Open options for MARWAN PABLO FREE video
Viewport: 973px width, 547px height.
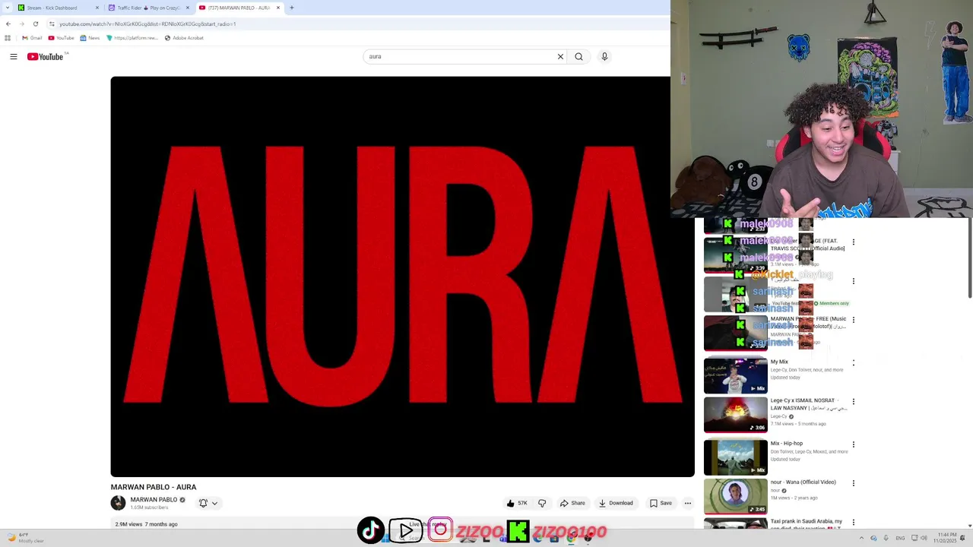[854, 320]
